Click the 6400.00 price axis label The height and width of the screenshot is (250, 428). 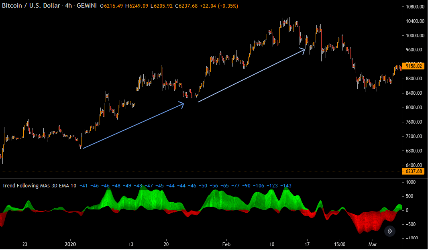pyautogui.click(x=415, y=165)
